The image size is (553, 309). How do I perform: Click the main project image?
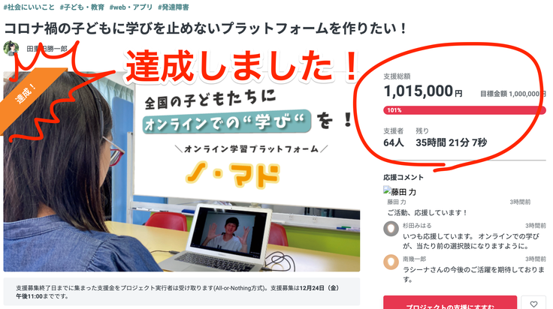click(x=182, y=172)
